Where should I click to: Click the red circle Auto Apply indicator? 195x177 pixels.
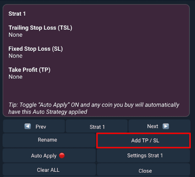(x=62, y=155)
